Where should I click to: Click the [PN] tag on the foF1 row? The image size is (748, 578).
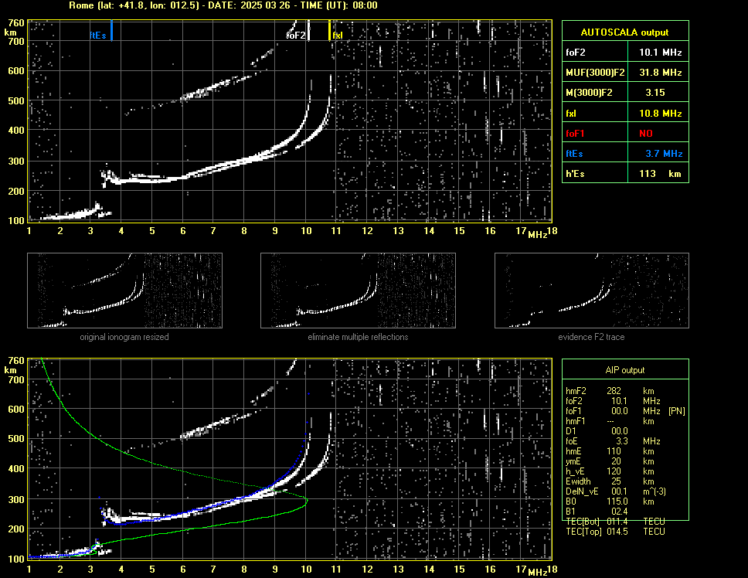[x=676, y=411]
